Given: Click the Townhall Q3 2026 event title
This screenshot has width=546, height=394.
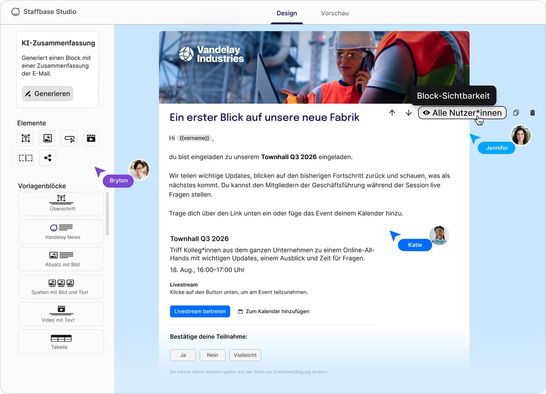Looking at the screenshot, I should point(199,239).
